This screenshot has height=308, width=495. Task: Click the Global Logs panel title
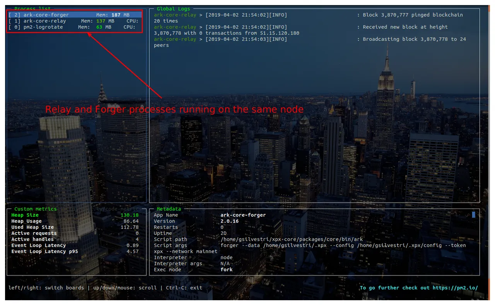click(173, 9)
